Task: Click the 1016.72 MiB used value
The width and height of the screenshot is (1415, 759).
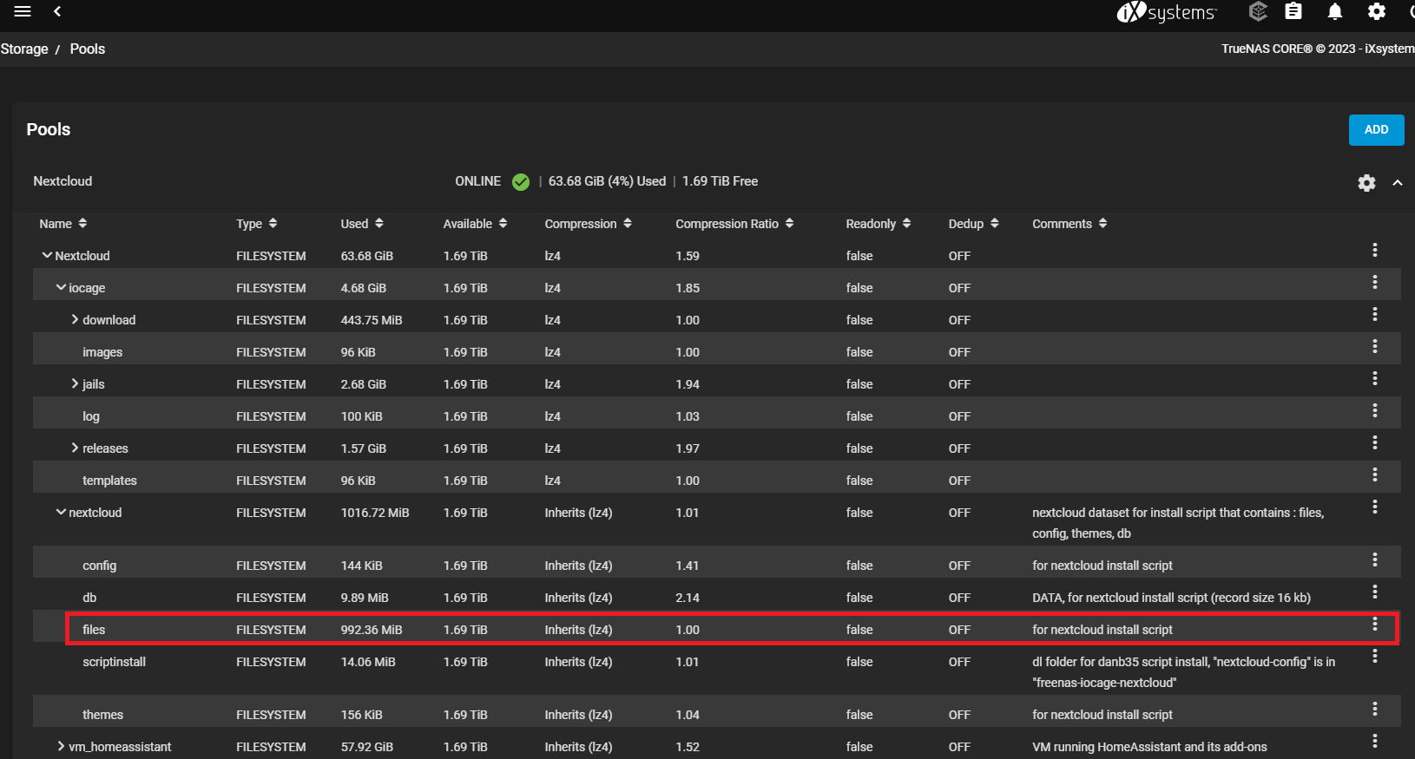Action: [x=375, y=513]
